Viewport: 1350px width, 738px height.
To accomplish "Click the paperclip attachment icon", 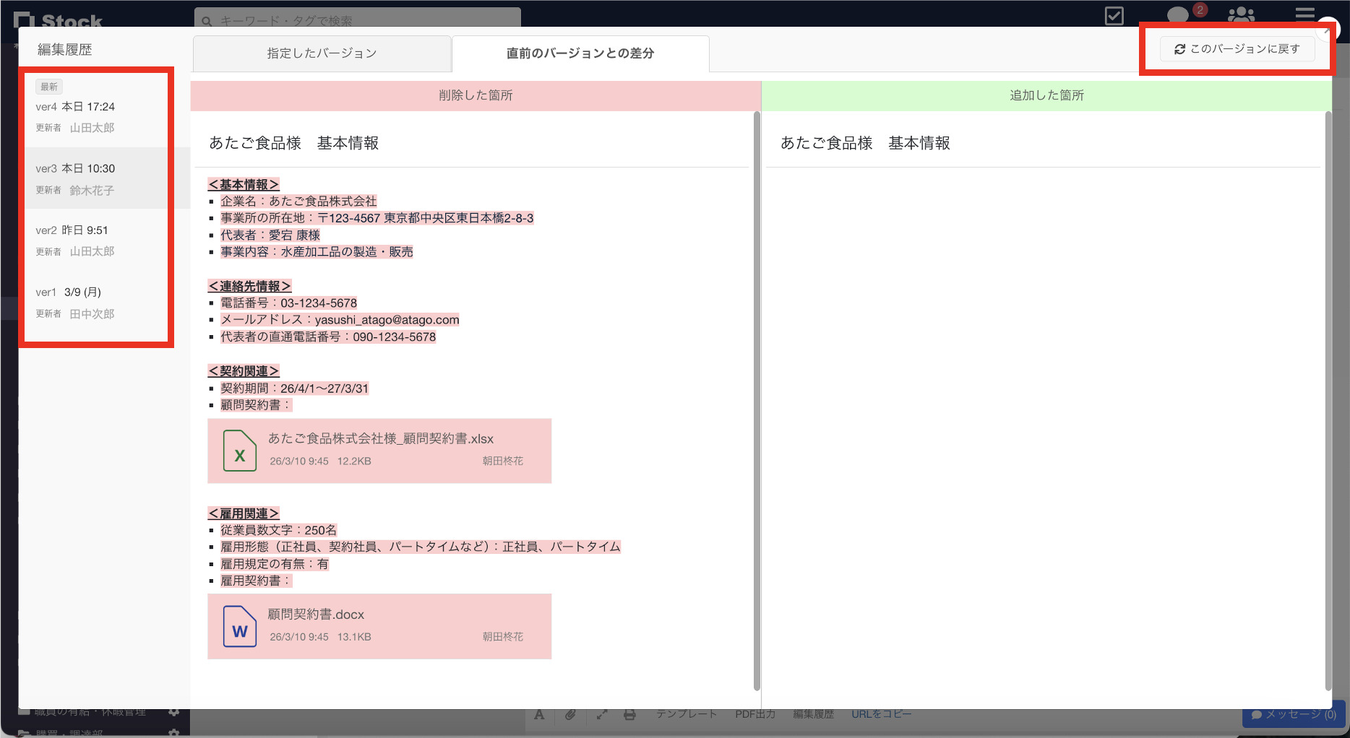I will point(570,714).
